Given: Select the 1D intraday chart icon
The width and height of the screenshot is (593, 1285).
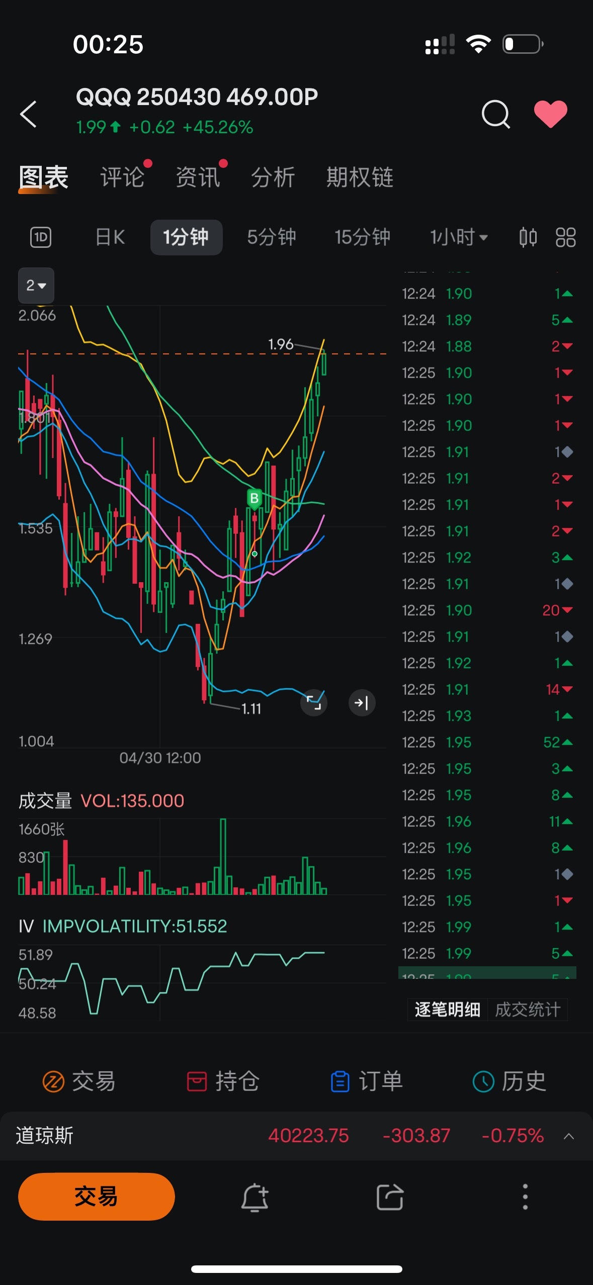Looking at the screenshot, I should [41, 237].
